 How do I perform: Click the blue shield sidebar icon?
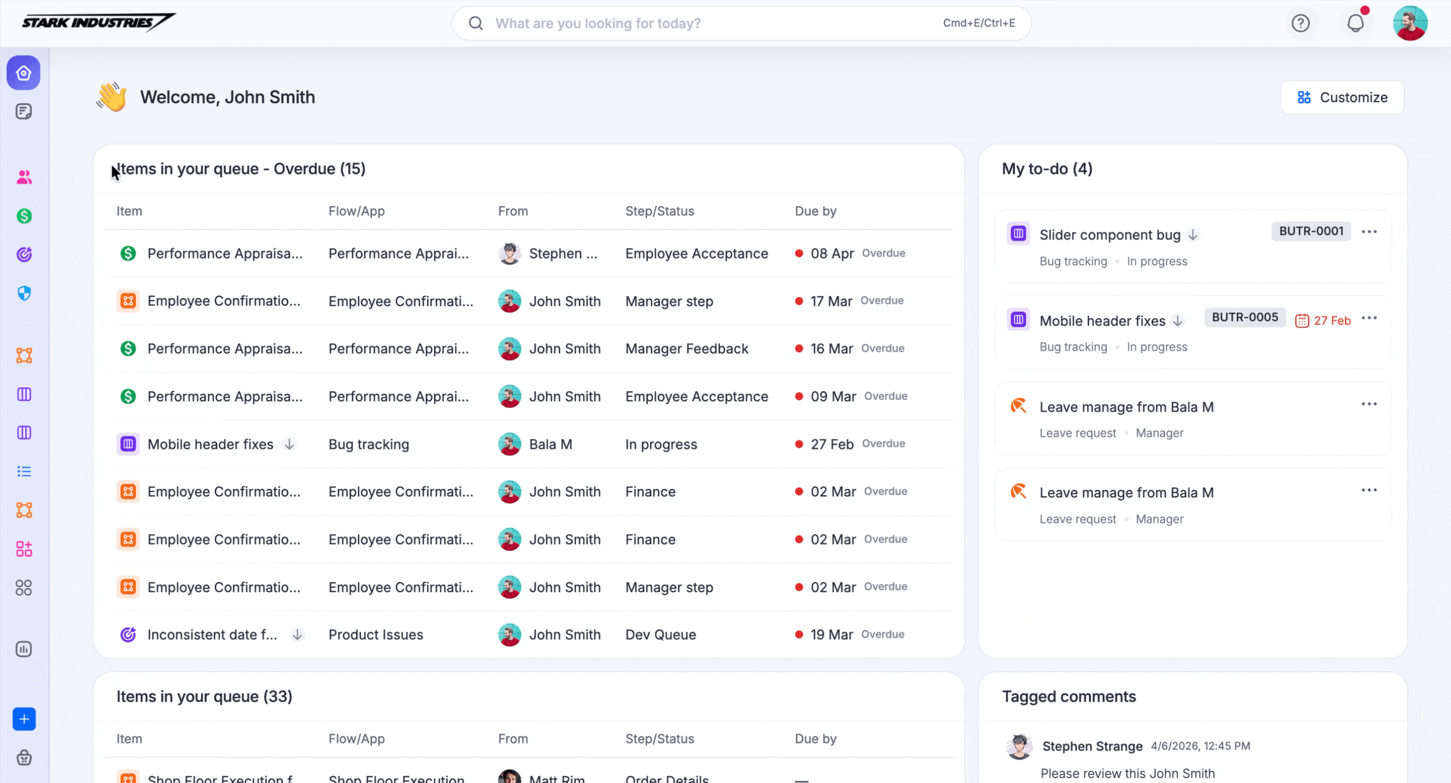[x=24, y=293]
